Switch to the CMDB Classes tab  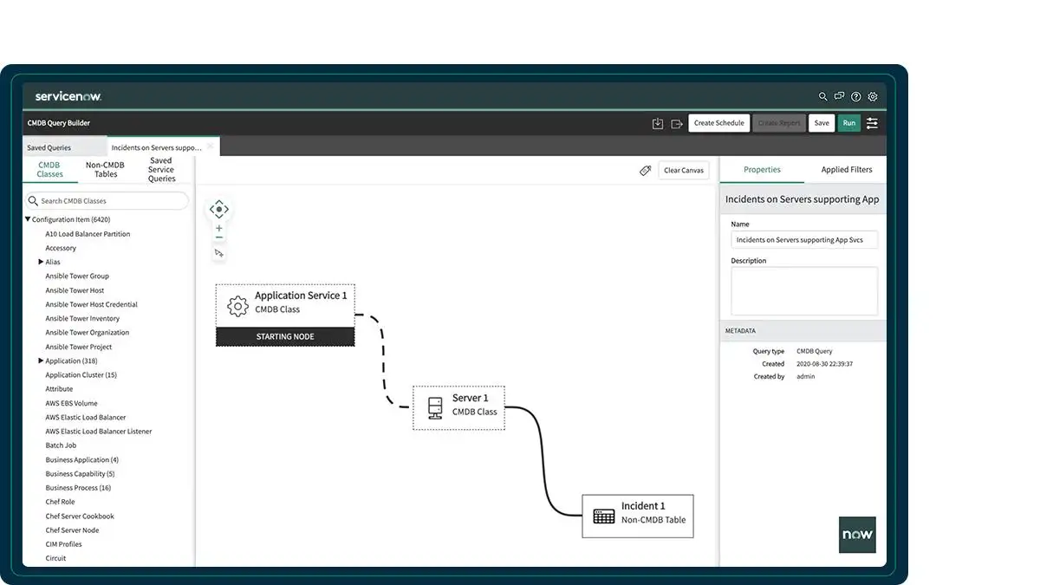tap(49, 170)
